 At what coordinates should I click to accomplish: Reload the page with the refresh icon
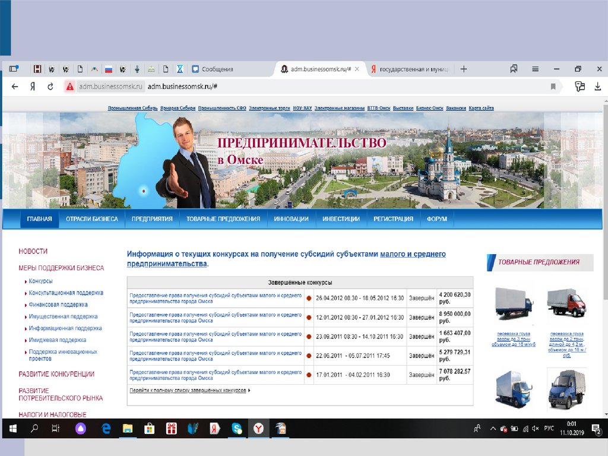[x=50, y=87]
